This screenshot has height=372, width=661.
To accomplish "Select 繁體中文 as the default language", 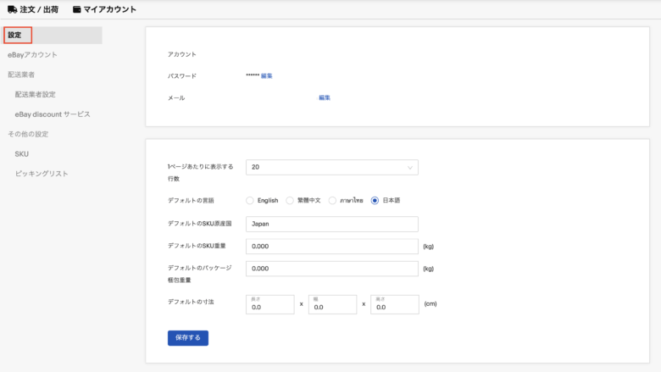I will point(290,201).
